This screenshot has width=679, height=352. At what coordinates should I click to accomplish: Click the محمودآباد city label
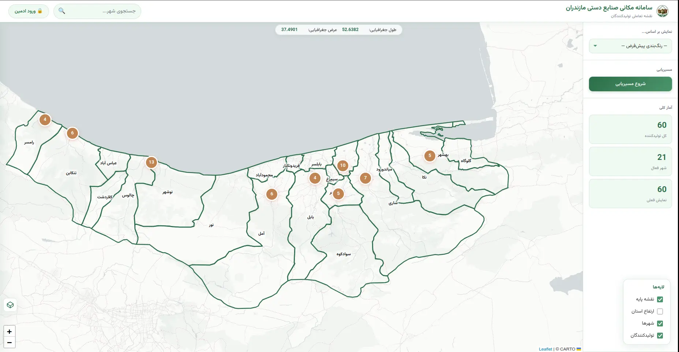point(264,175)
